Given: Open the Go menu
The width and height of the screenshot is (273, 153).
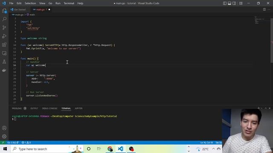Looking at the screenshot, I should click(x=50, y=3).
